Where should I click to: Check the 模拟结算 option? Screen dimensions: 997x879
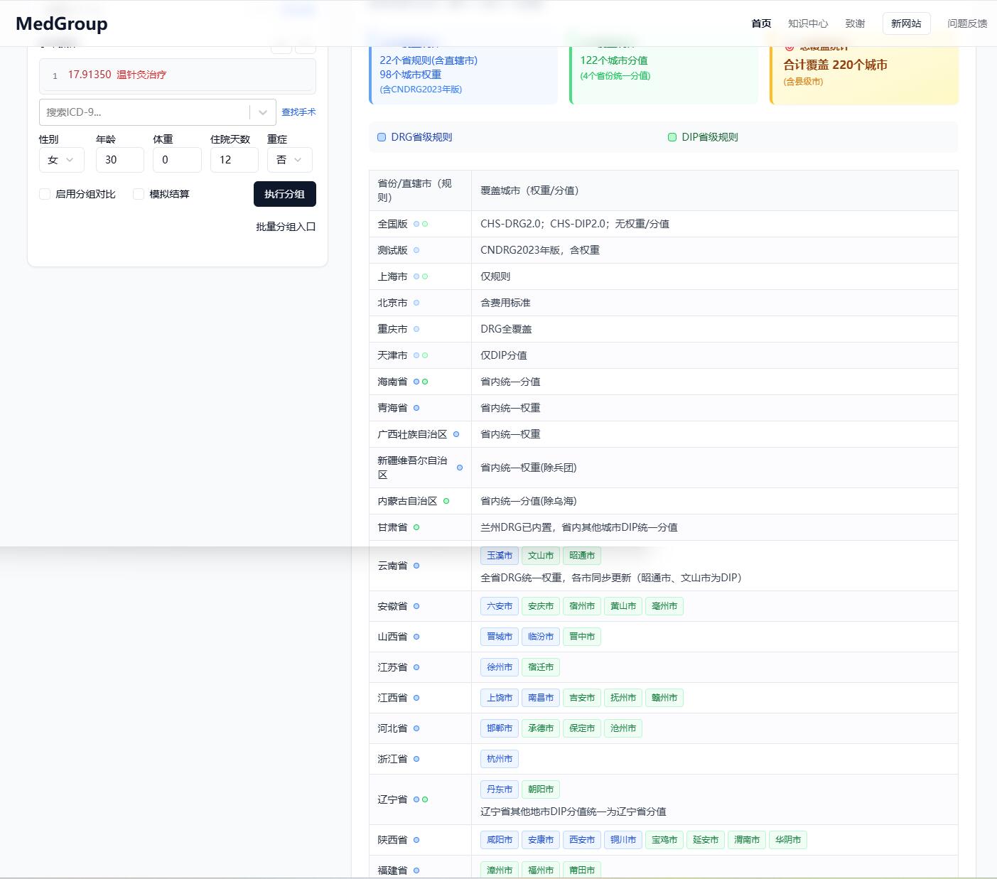coord(138,193)
